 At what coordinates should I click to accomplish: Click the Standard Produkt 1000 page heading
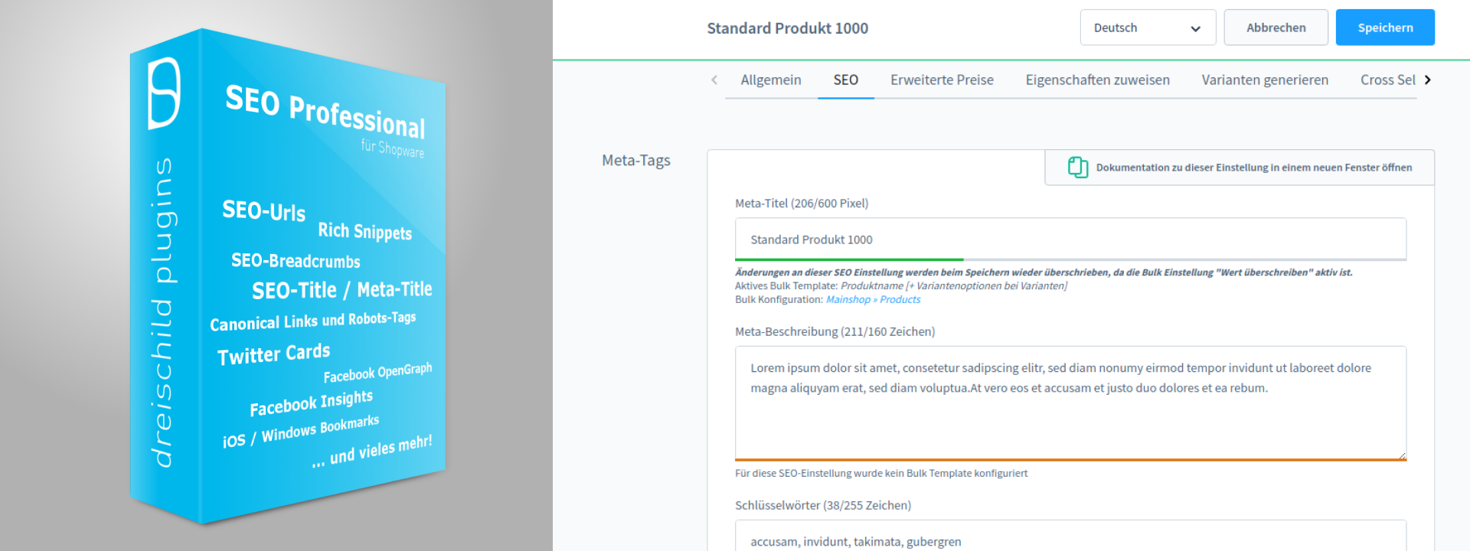[787, 28]
